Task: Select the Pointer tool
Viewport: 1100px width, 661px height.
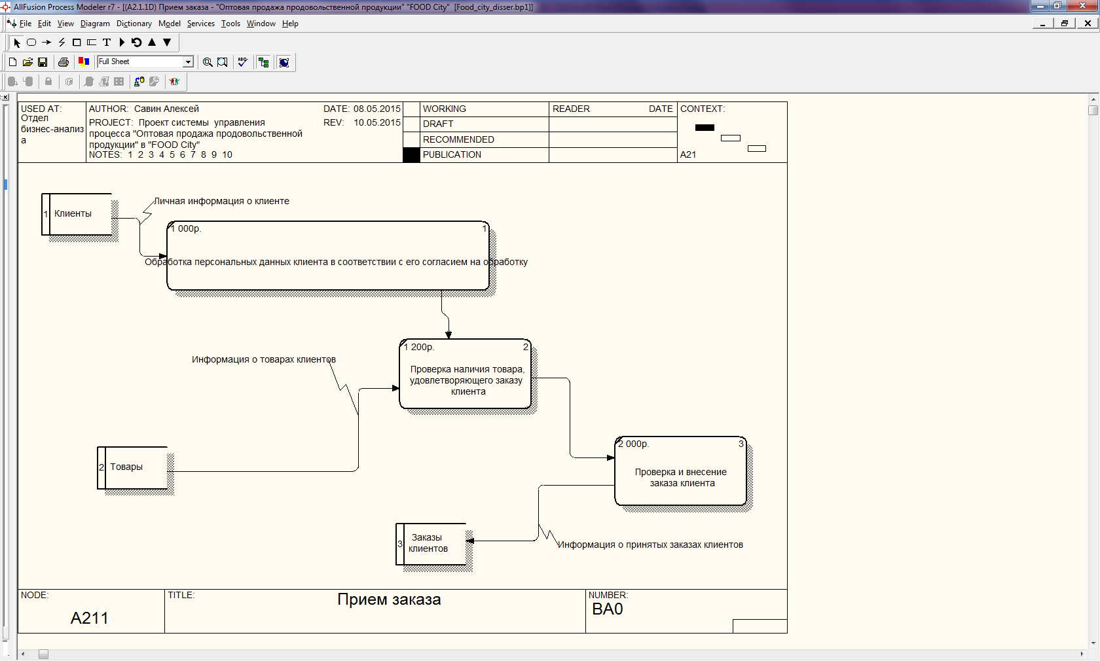Action: (x=17, y=43)
